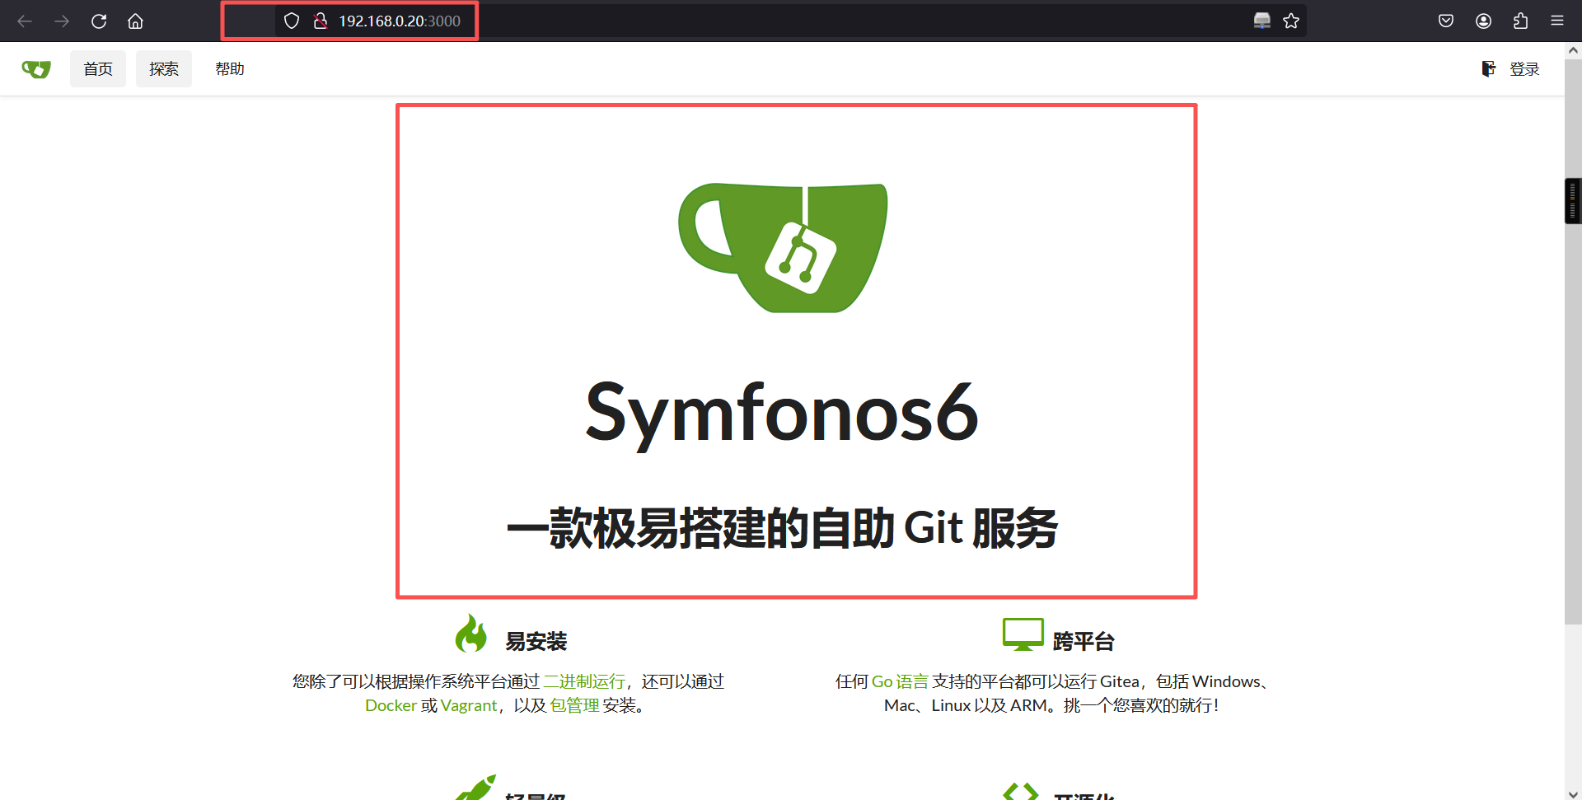Click the 一款极易搭建的自助 Git 服务 subtitle
This screenshot has height=800, width=1582.
783,528
